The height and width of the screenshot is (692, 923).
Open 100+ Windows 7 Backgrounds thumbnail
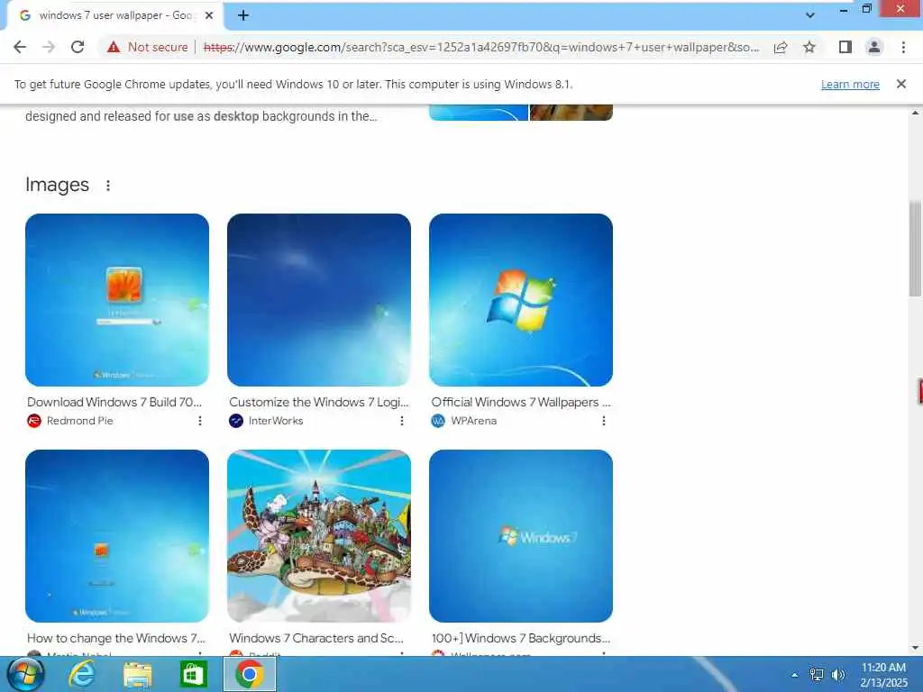[x=521, y=536]
